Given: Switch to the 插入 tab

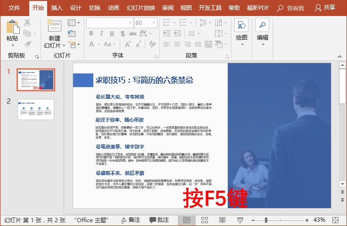Looking at the screenshot, I should coord(57,8).
